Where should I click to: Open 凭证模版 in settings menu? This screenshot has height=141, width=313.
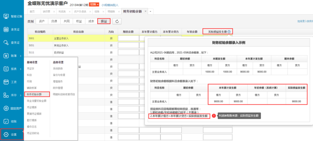[x=32, y=107]
